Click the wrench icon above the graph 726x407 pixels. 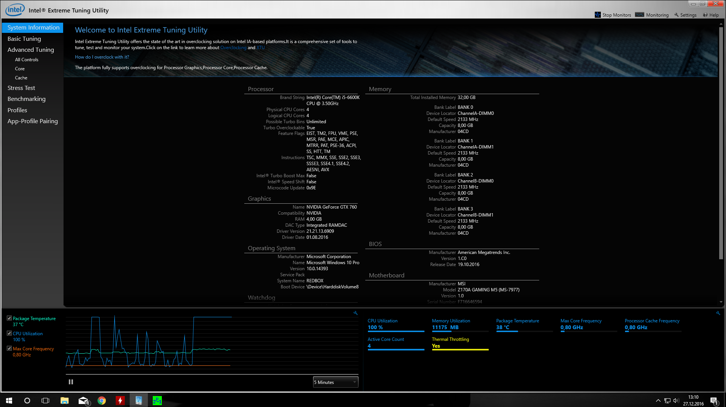click(355, 313)
